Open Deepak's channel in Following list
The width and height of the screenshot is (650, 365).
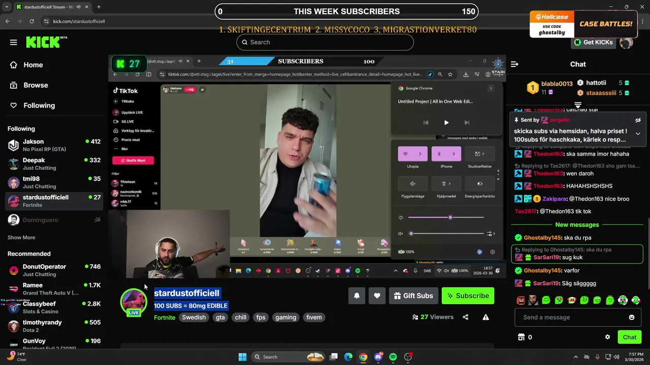(x=54, y=164)
